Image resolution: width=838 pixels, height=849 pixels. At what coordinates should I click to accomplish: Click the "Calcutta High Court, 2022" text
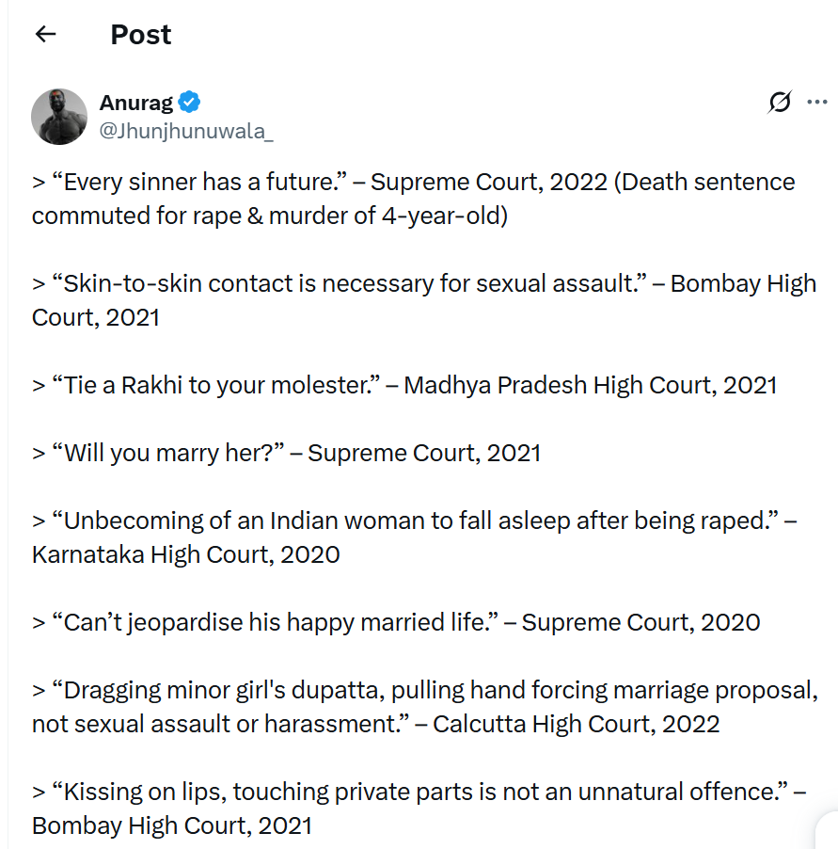(577, 724)
